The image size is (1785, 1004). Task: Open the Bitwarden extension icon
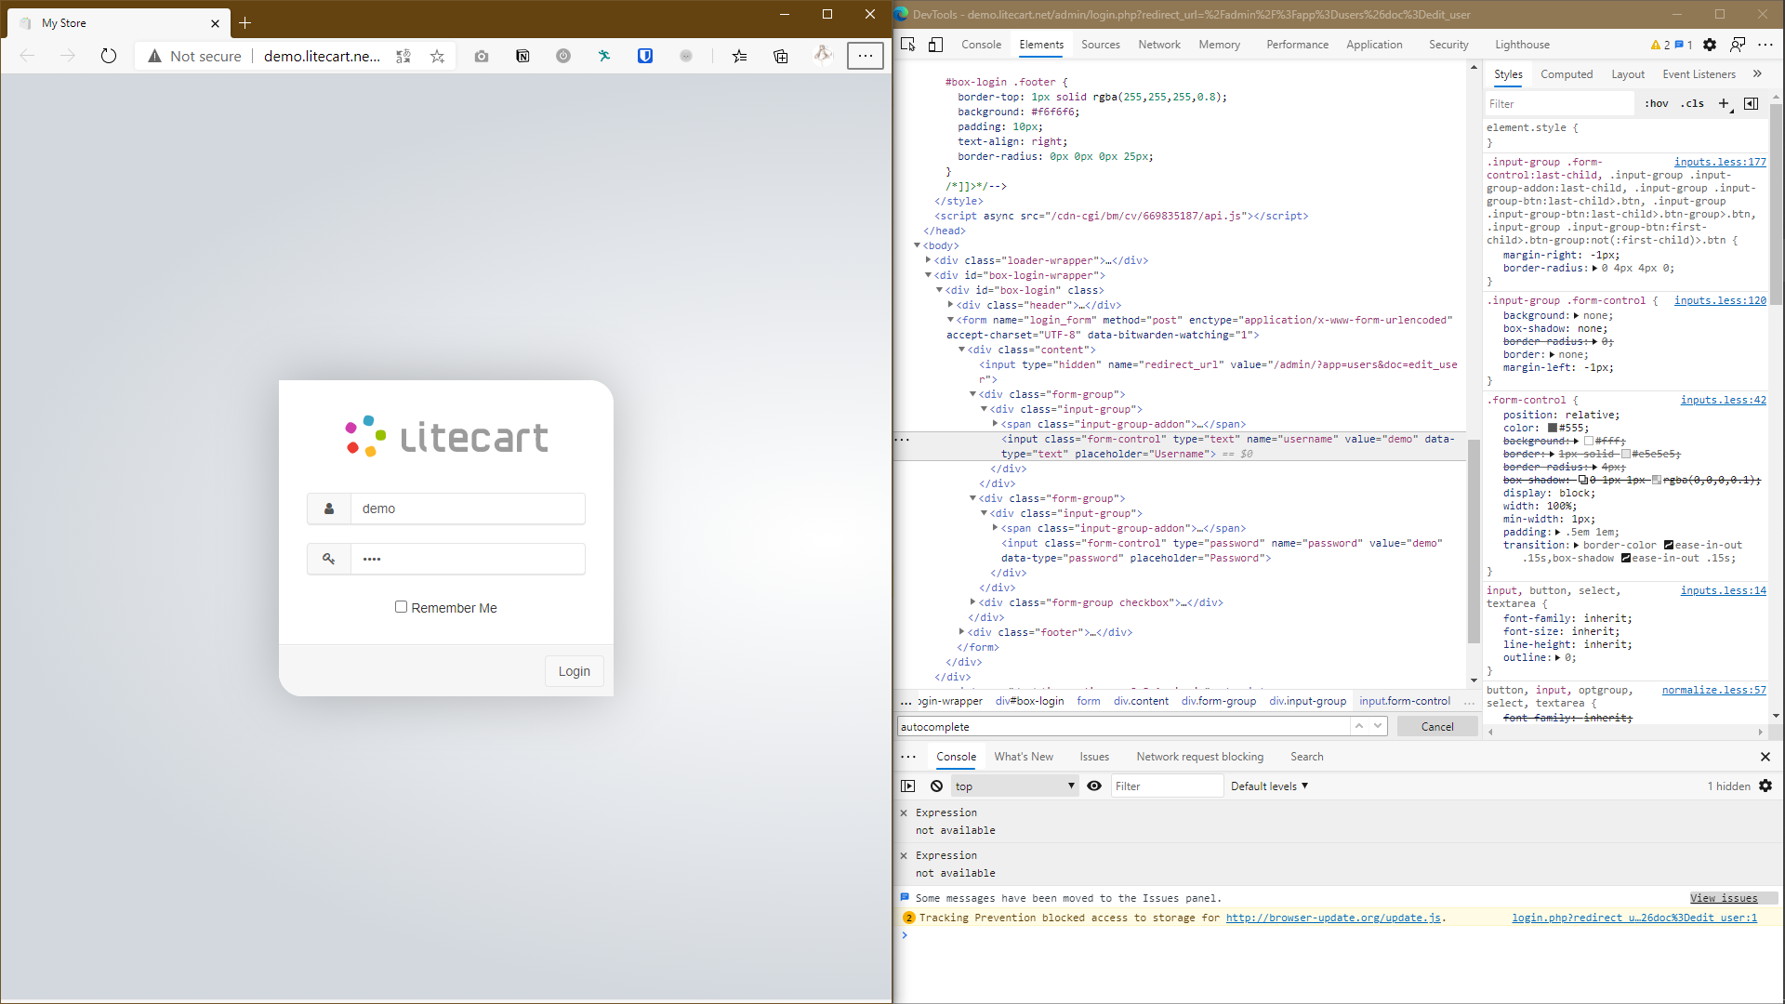pyautogui.click(x=645, y=56)
